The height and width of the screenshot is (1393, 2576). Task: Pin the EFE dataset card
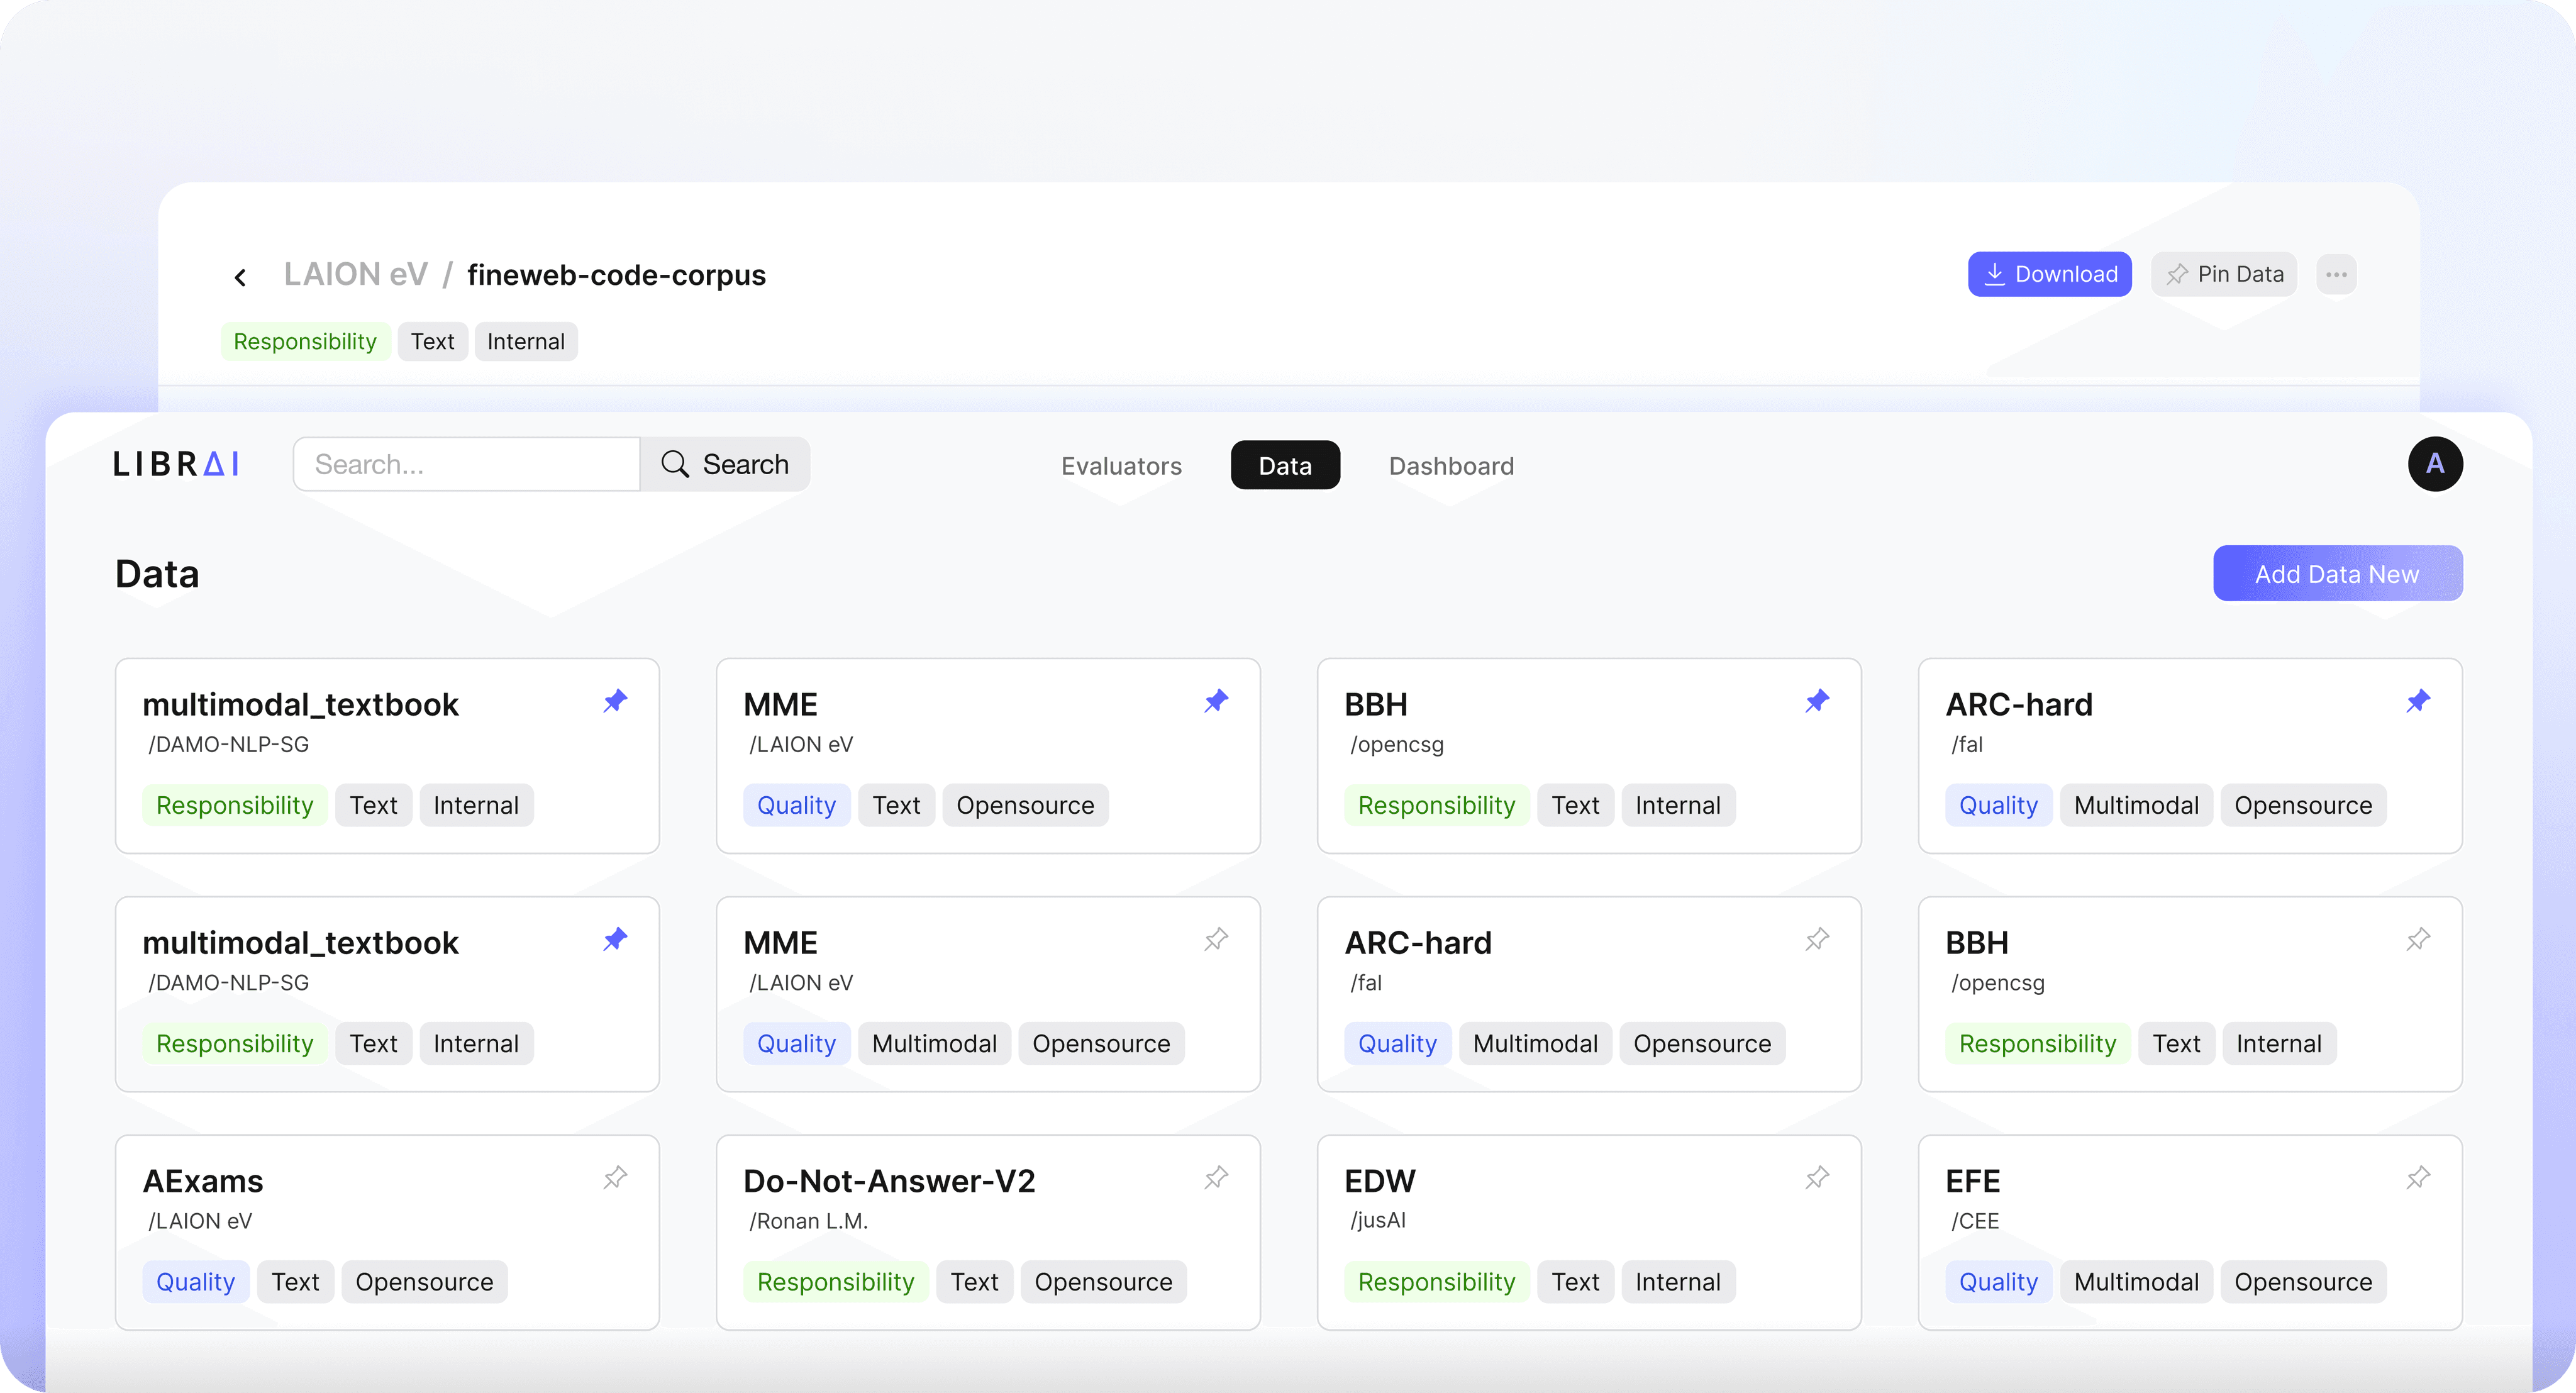point(2418,1178)
